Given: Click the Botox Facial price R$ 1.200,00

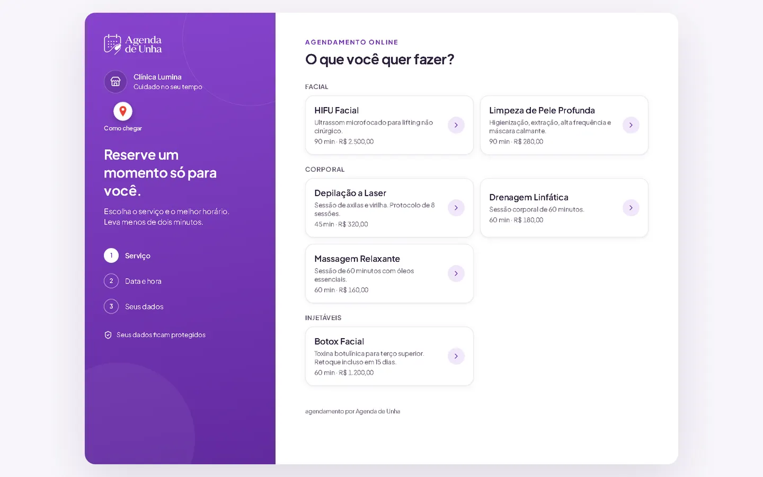Looking at the screenshot, I should [x=356, y=373].
